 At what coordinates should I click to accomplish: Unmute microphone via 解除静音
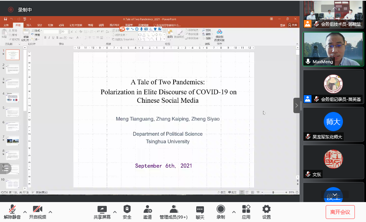pyautogui.click(x=12, y=209)
